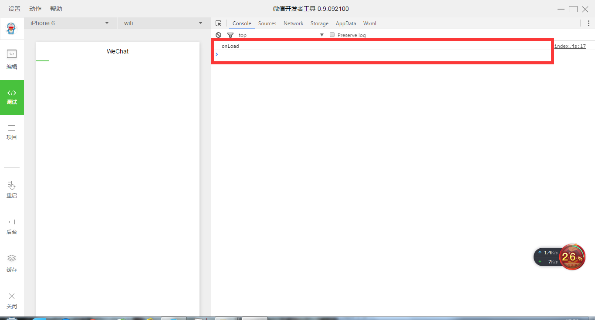Switch to the Network tab
This screenshot has width=595, height=320.
click(293, 23)
